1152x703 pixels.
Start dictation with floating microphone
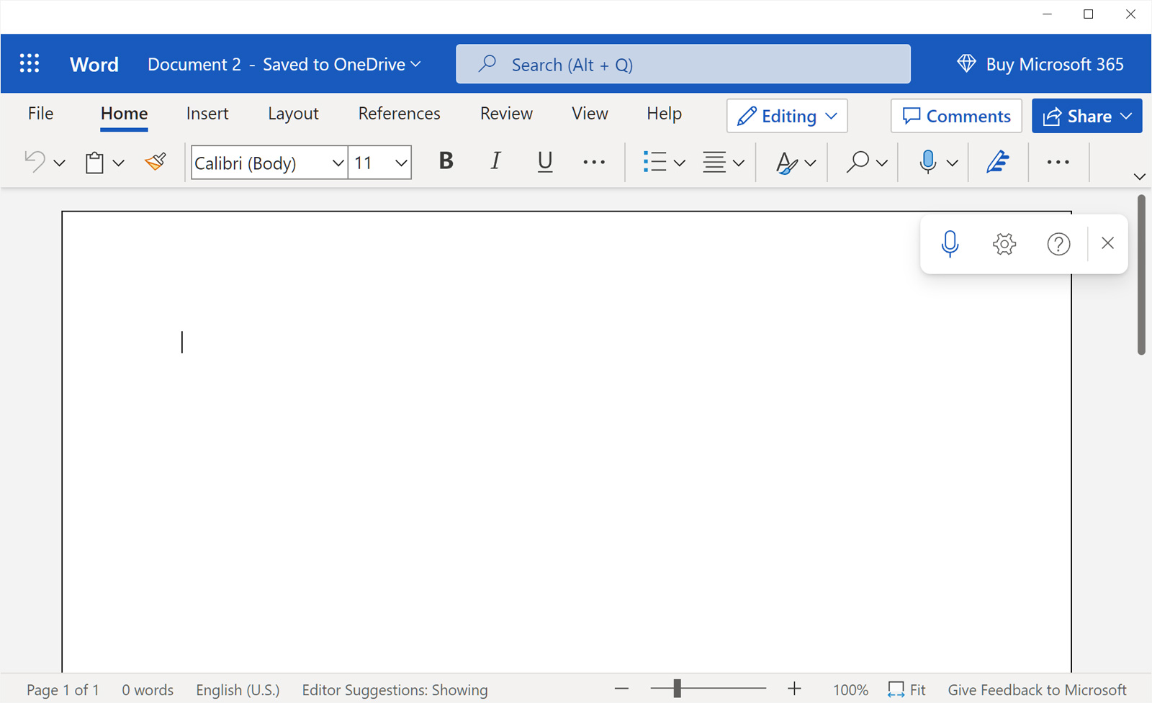[x=950, y=244]
